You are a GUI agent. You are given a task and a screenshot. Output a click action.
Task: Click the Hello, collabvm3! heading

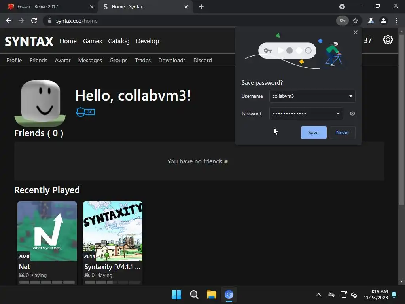pos(133,96)
